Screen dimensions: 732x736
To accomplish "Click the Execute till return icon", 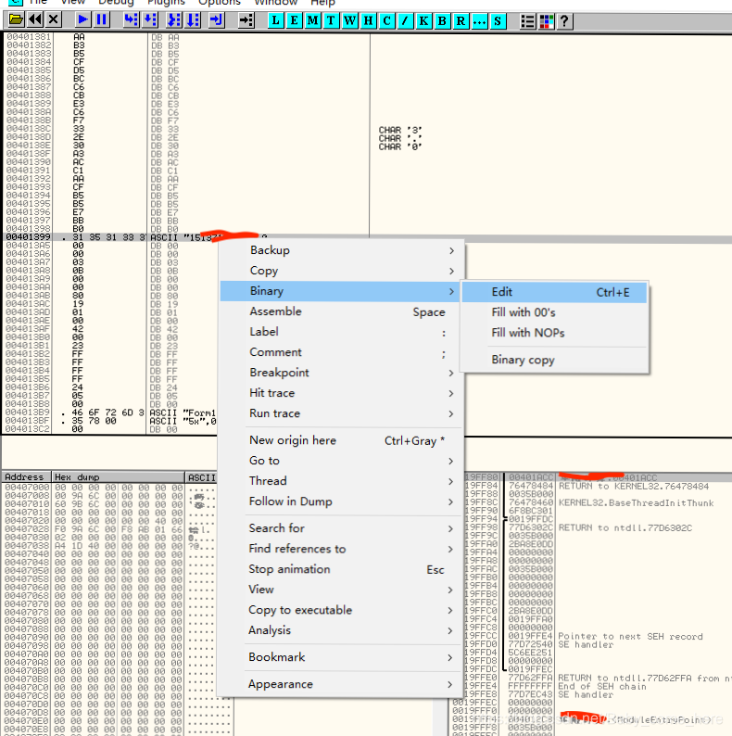I will click(x=216, y=19).
